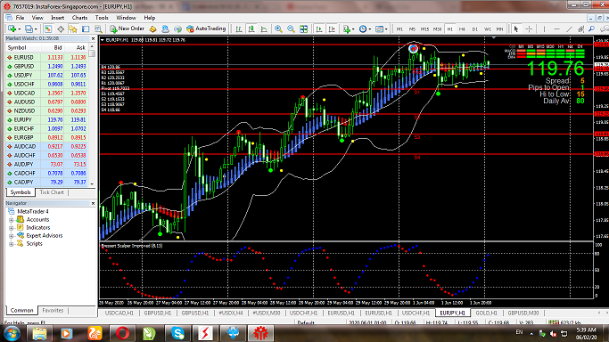Image resolution: width=609 pixels, height=342 pixels.
Task: Open Opera browser from taskbar
Action: 122,333
